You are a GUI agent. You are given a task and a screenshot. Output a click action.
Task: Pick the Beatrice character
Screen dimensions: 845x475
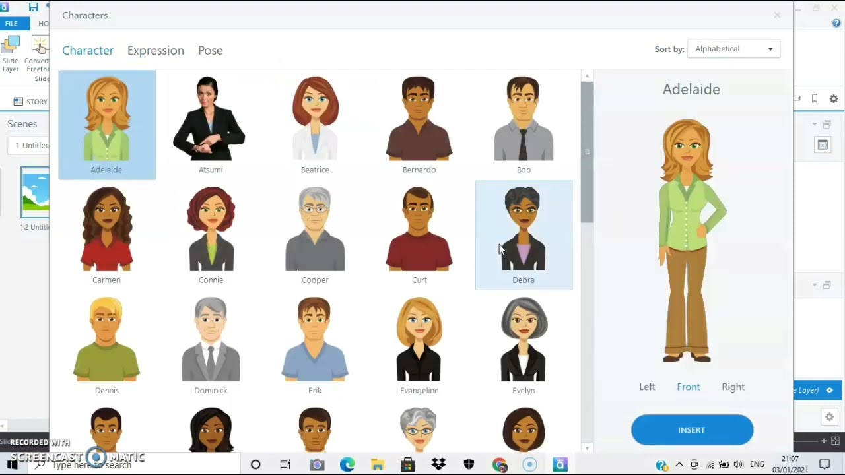(x=315, y=125)
